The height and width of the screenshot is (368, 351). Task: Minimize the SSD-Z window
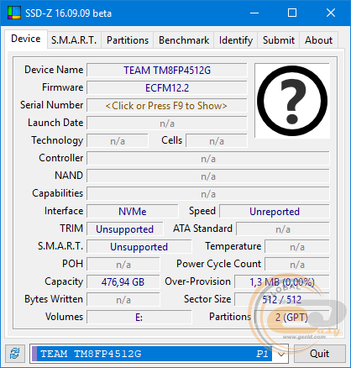pos(254,13)
